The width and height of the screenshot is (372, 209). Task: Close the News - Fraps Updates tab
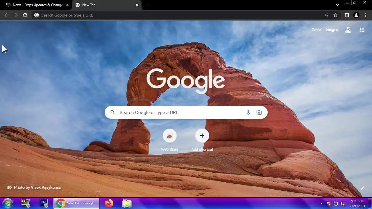click(x=67, y=5)
